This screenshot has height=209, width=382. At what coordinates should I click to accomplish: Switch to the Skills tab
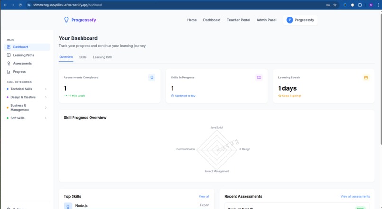[83, 57]
